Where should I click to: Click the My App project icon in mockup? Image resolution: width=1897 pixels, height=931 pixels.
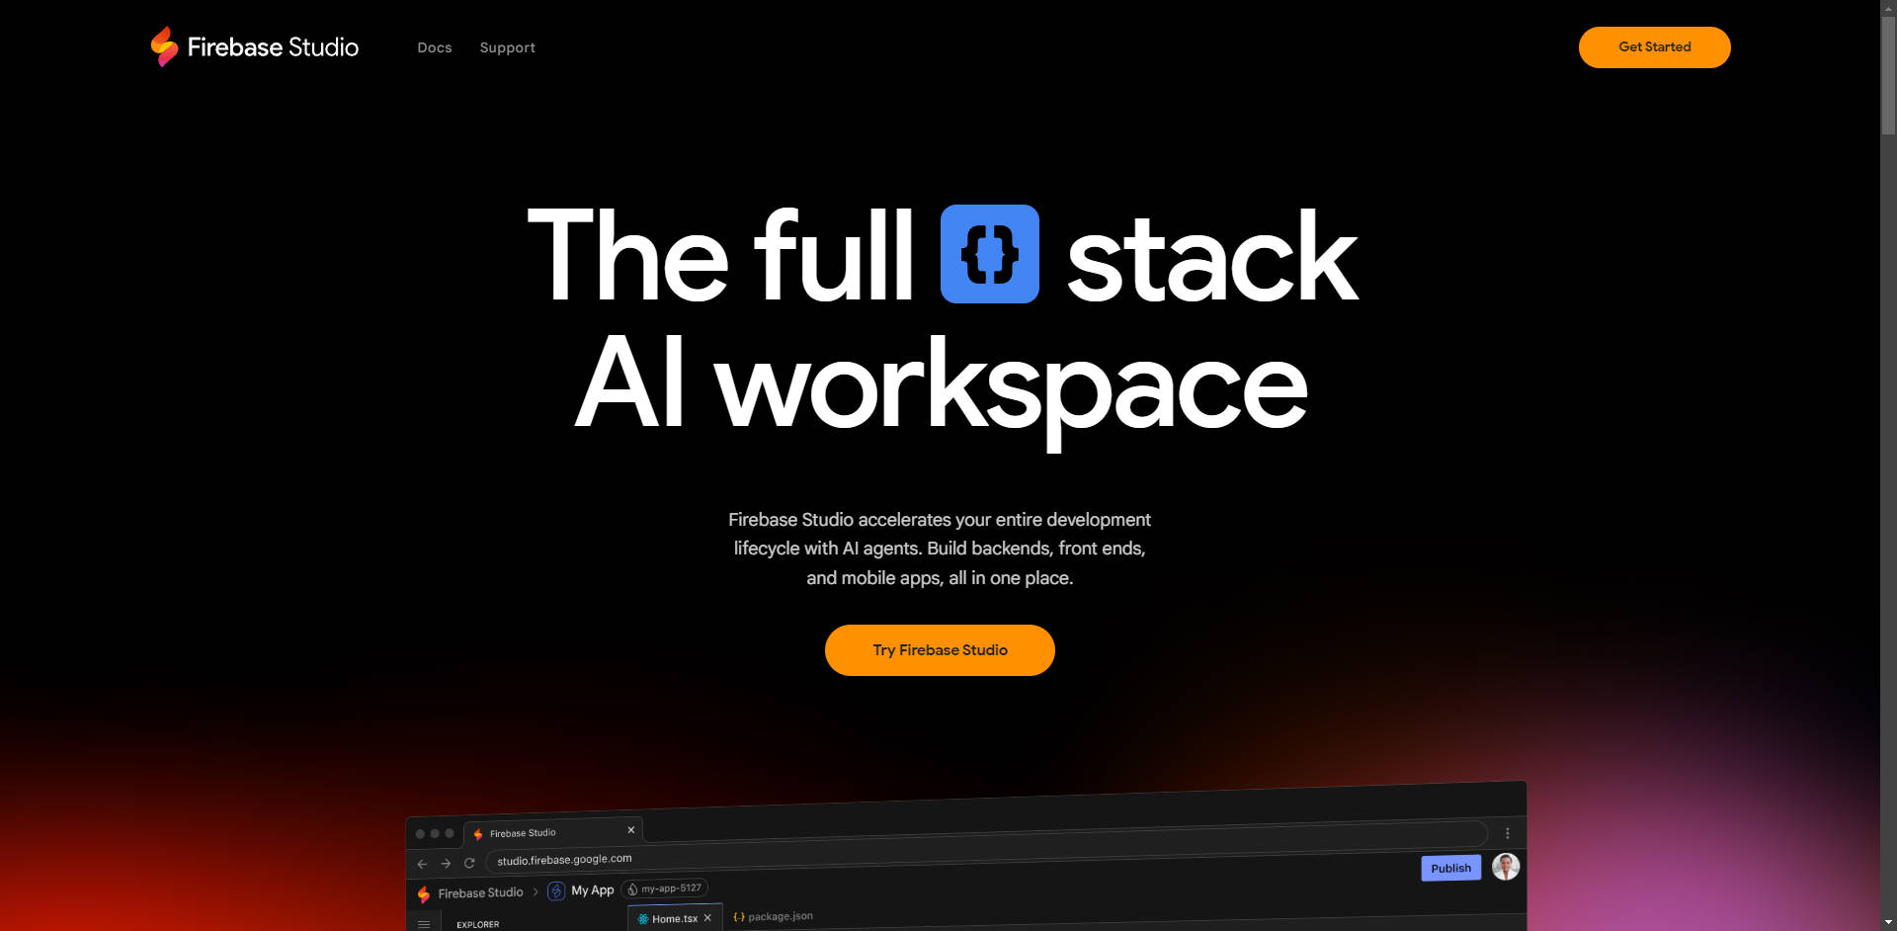point(556,890)
